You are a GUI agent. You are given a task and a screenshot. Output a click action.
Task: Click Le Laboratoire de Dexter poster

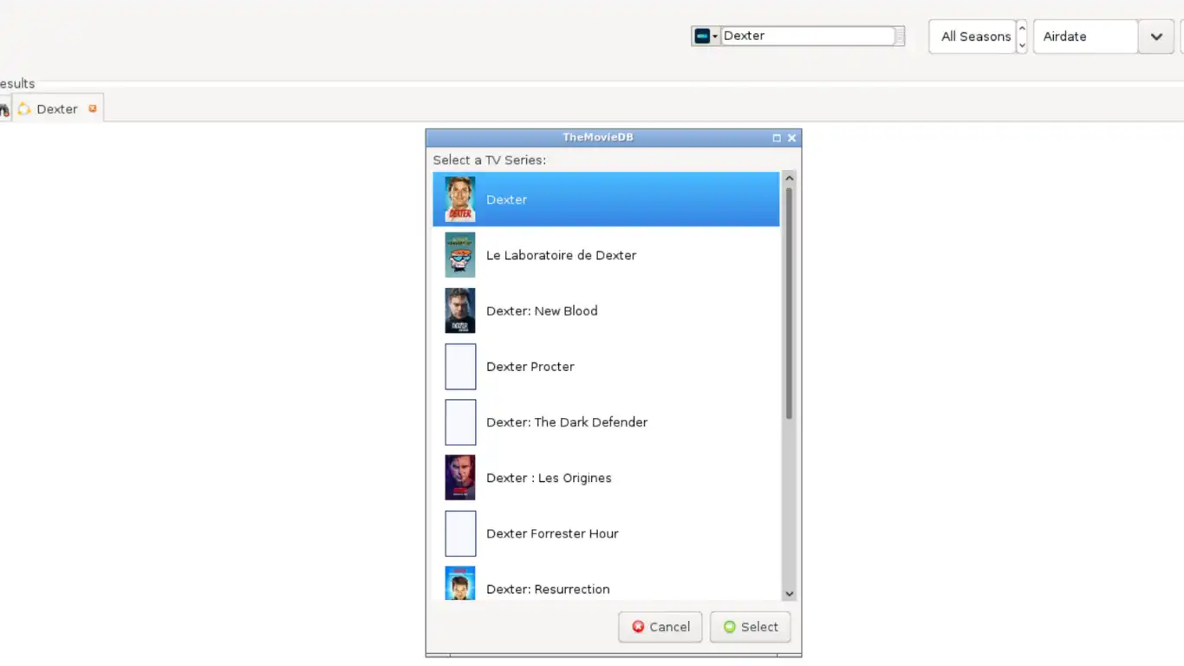(x=459, y=255)
